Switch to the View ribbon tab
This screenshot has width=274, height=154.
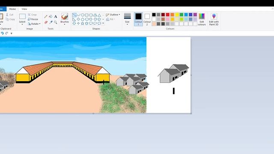(24, 9)
